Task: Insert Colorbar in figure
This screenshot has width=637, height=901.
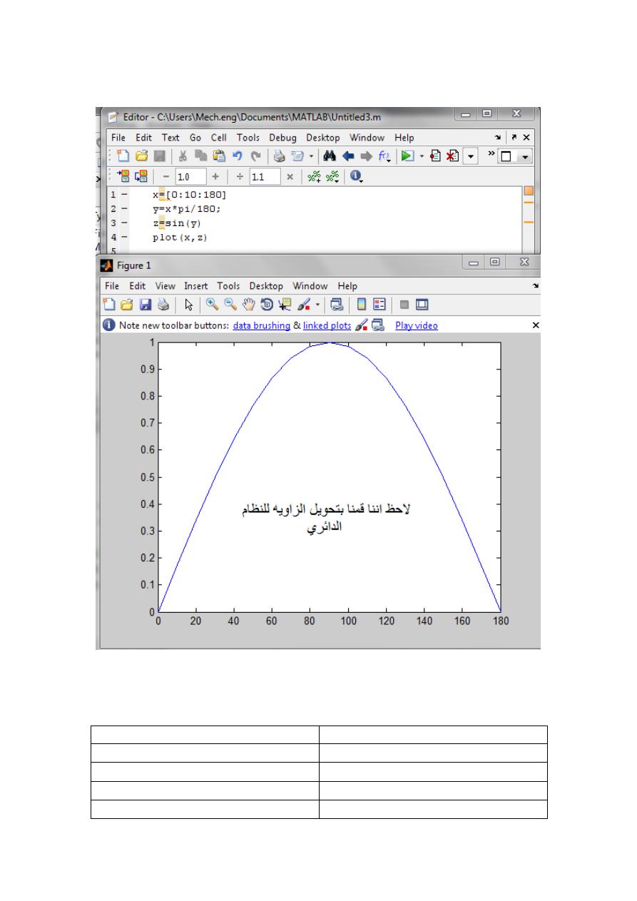Action: pyautogui.click(x=362, y=305)
